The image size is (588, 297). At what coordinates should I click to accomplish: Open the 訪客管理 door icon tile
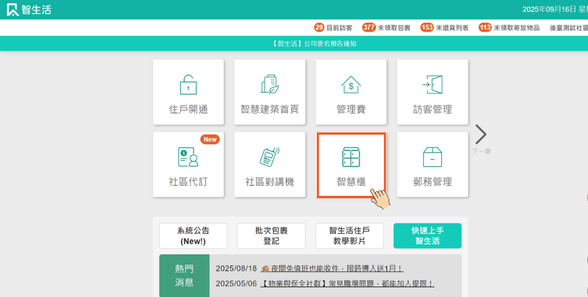coord(432,92)
